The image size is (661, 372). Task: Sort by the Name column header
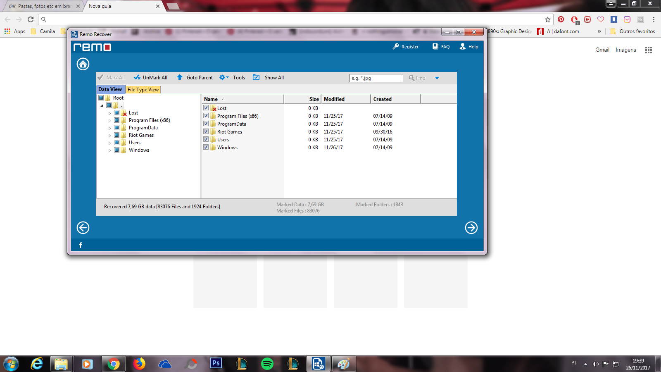point(243,99)
